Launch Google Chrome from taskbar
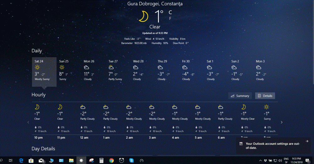This screenshot has height=164, width=314. coord(111,160)
